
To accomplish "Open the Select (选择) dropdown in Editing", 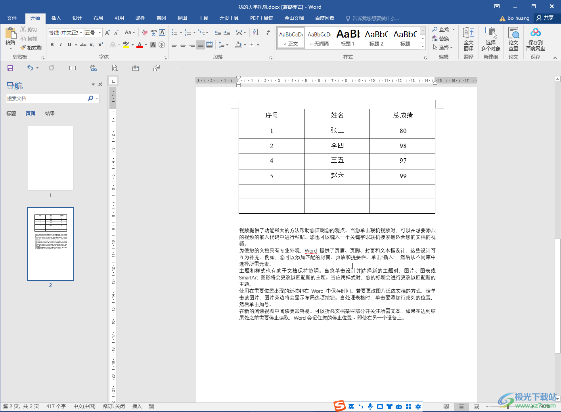I will (442, 47).
